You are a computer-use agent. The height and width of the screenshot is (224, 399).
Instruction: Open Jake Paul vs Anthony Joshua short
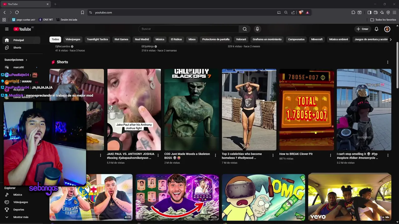pyautogui.click(x=134, y=110)
